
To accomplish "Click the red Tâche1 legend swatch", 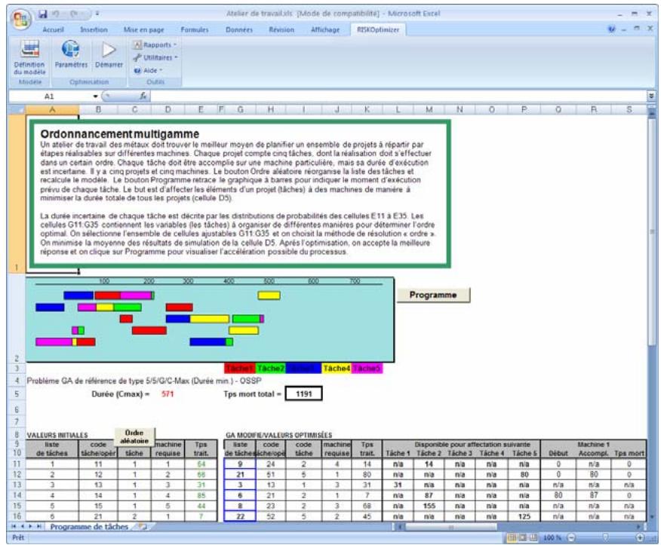I will 240,368.
